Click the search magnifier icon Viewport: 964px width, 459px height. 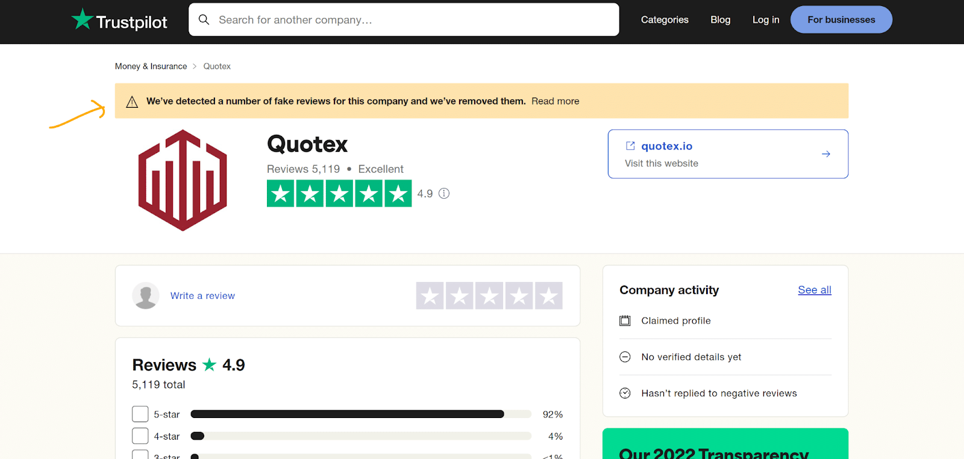(x=204, y=20)
